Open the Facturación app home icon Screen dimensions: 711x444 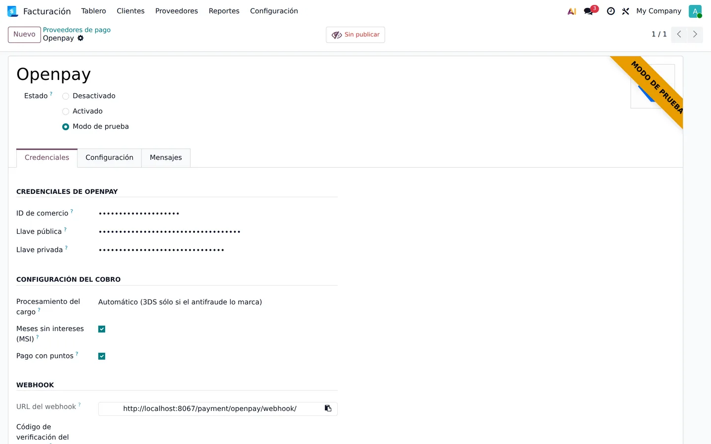pyautogui.click(x=12, y=11)
